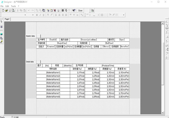Open the File menu
This screenshot has width=169, height=118.
coord(2,6)
